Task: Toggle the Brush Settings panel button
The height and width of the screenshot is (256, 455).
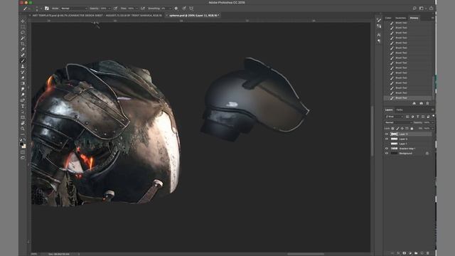Action: click(47, 9)
